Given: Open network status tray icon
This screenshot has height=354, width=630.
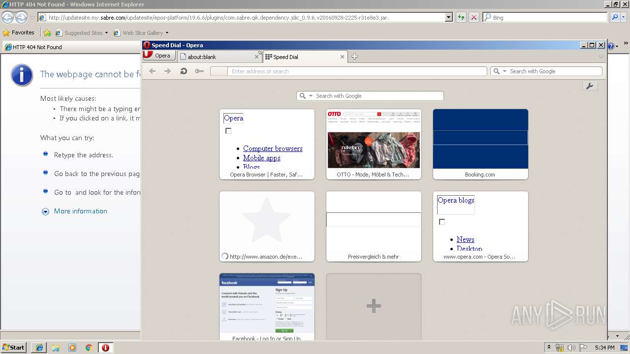Looking at the screenshot, I should click(x=560, y=348).
